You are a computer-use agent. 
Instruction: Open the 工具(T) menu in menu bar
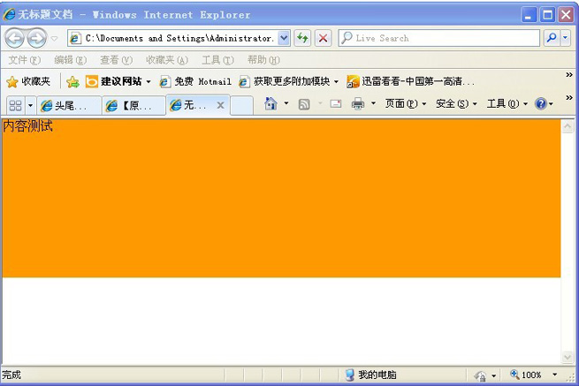(x=217, y=60)
